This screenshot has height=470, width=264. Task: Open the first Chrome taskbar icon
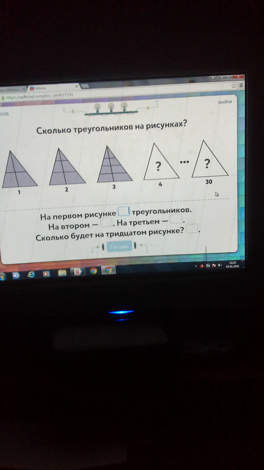[93, 271]
